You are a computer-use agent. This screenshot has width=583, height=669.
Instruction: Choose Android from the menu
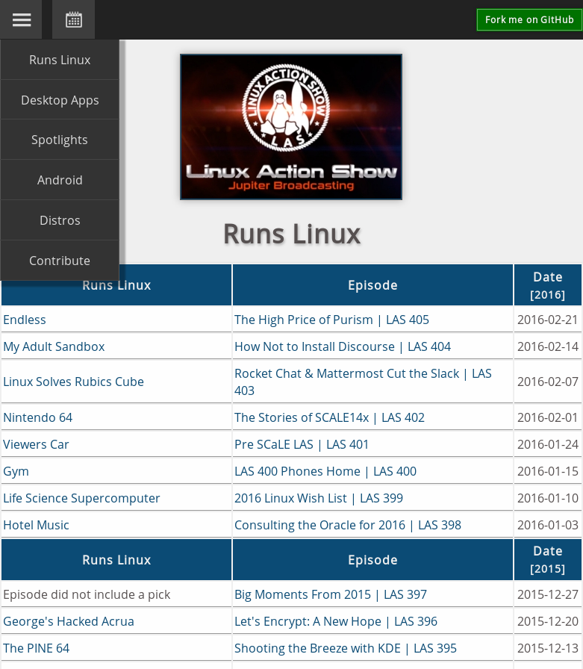tap(60, 180)
